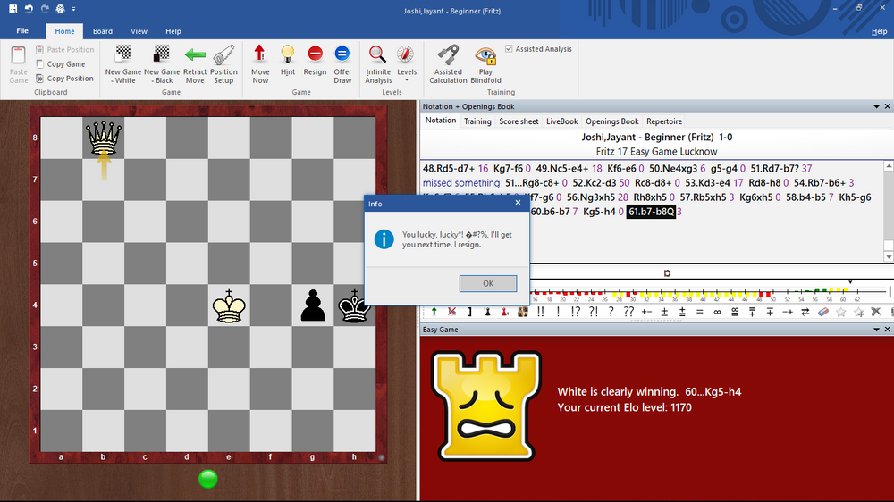The height and width of the screenshot is (502, 894).
Task: Insert the infinity unclear symbol
Action: (717, 312)
